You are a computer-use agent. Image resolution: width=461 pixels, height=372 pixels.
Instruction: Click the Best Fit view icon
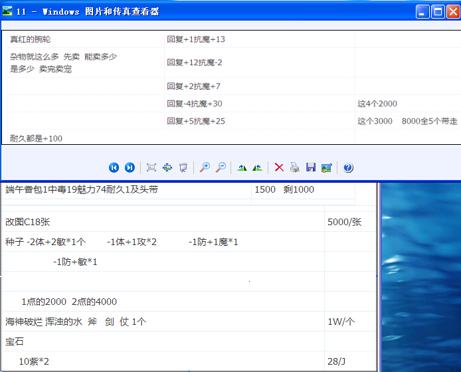click(151, 167)
